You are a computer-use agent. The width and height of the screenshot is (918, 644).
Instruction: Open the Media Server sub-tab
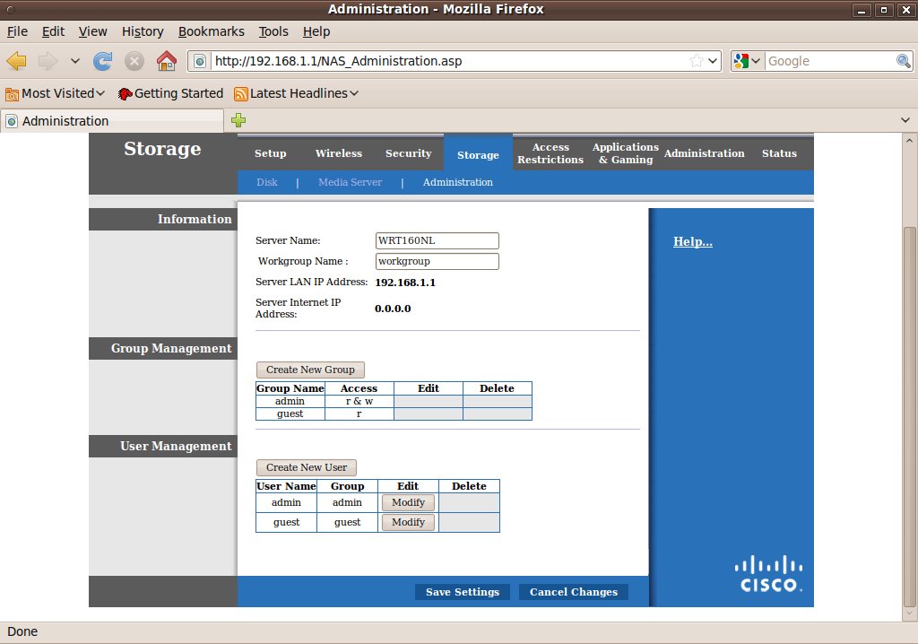click(350, 182)
